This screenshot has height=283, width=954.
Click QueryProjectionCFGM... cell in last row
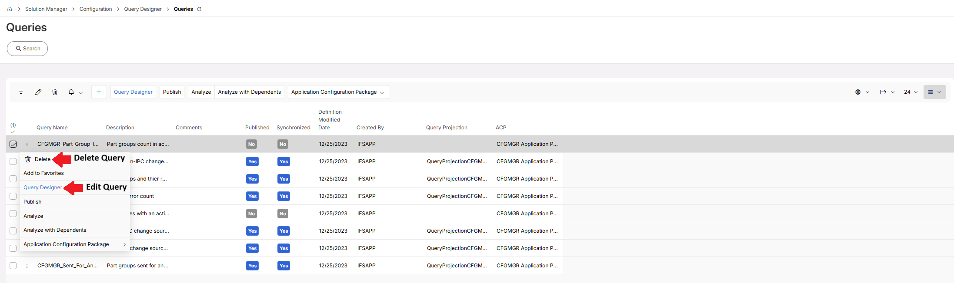coord(457,266)
